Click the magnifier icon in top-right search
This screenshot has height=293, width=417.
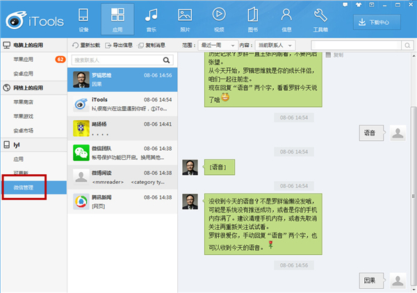click(x=407, y=45)
